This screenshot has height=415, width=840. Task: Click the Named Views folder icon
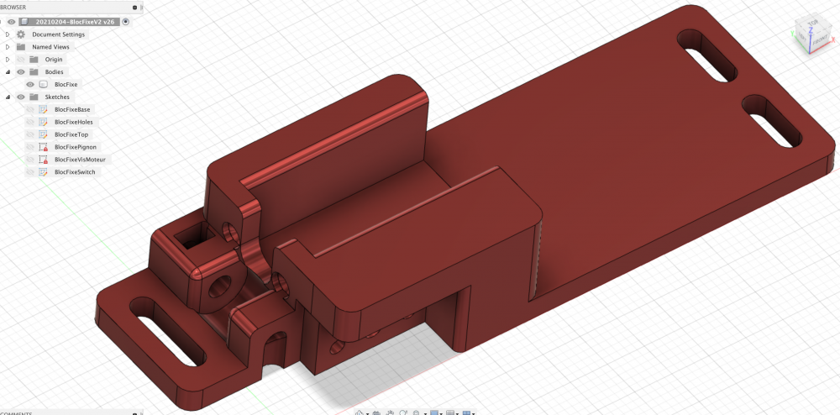tap(21, 47)
